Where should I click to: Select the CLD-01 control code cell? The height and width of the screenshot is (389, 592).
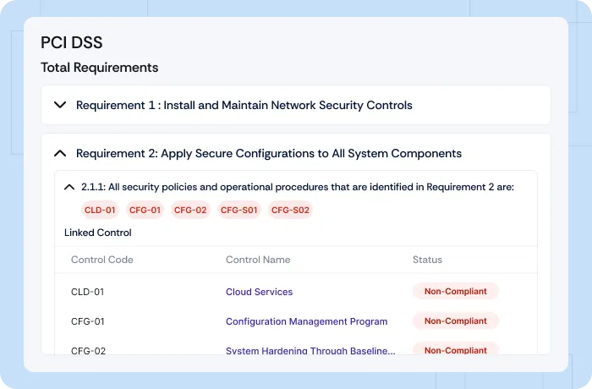click(x=87, y=292)
